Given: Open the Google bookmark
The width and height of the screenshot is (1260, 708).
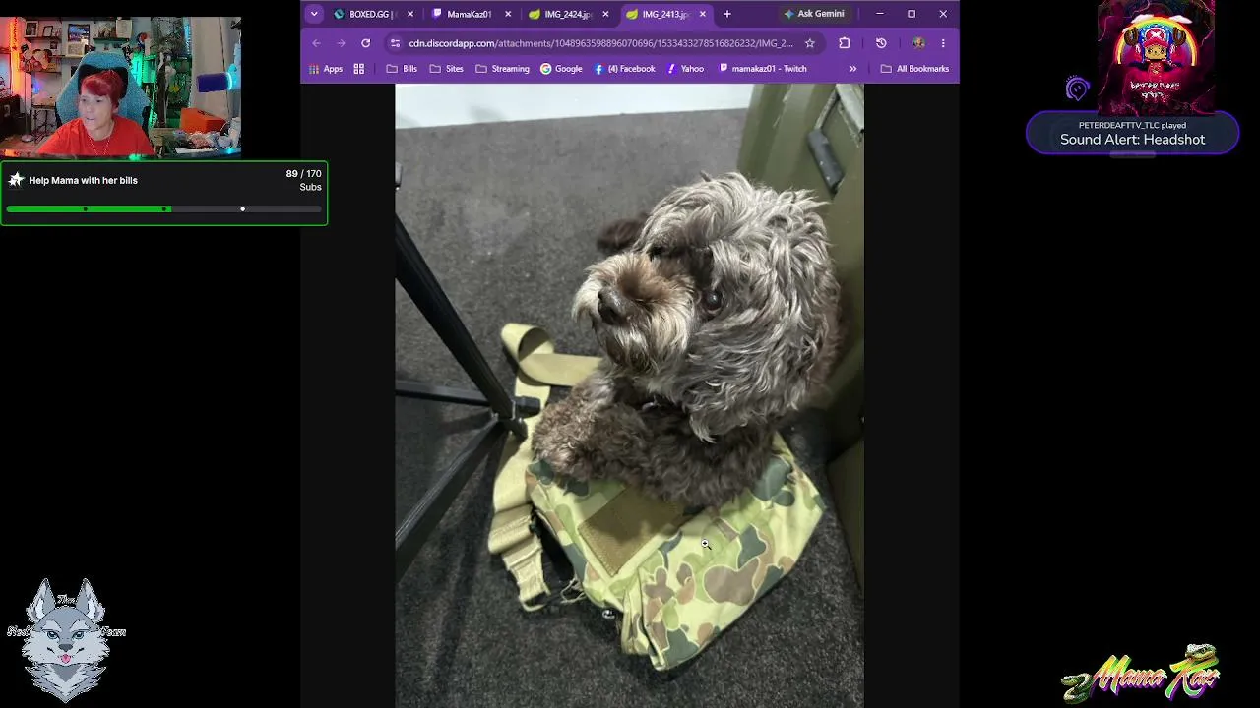Looking at the screenshot, I should point(561,69).
